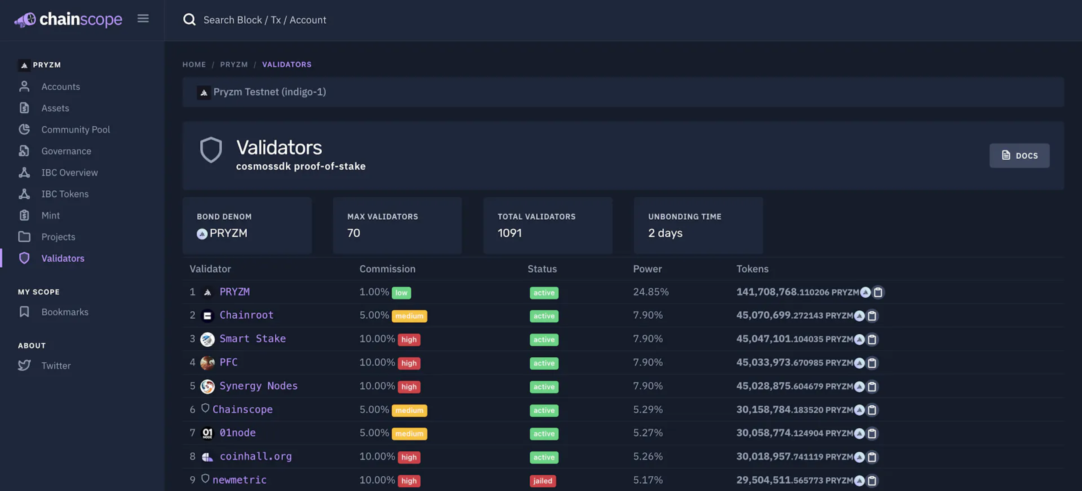Click the Tokens column header
The height and width of the screenshot is (491, 1082).
click(x=752, y=269)
